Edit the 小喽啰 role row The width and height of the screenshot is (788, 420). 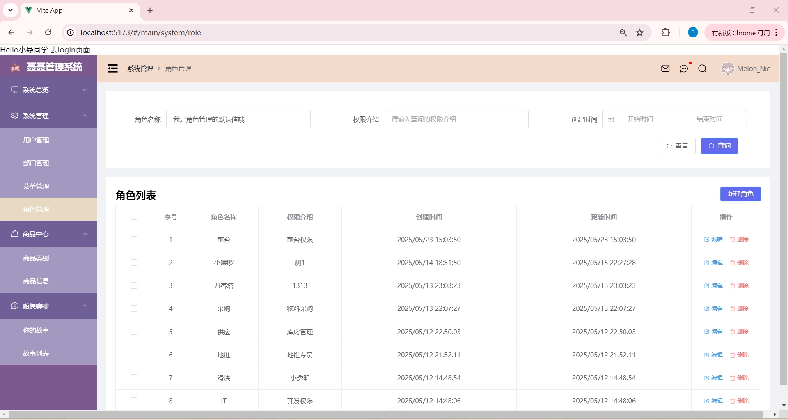pyautogui.click(x=713, y=262)
